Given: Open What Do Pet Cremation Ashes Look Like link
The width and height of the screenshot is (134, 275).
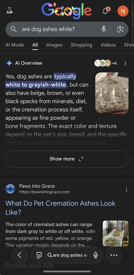Looking at the screenshot, I should point(60,208).
